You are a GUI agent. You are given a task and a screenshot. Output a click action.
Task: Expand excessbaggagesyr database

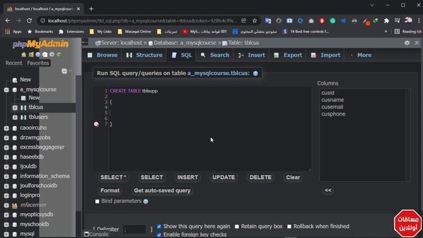(7, 147)
